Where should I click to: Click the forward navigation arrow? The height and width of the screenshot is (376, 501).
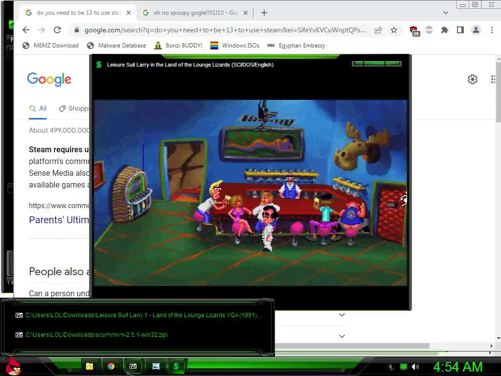[42, 30]
